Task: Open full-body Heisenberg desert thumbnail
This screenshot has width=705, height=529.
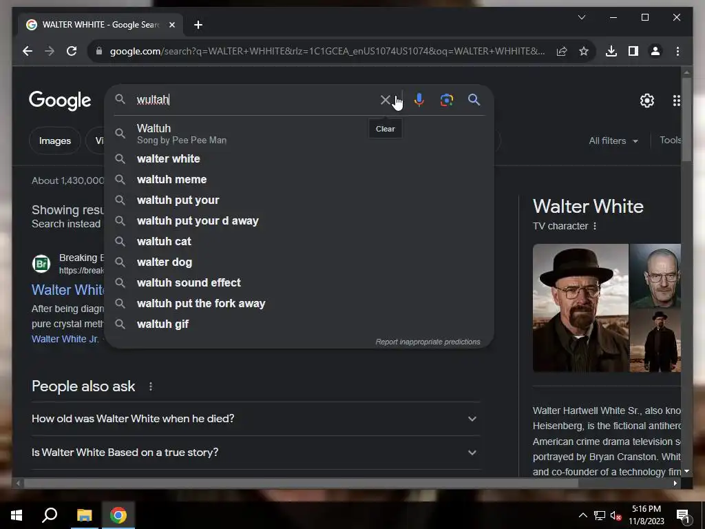Action: pos(655,340)
